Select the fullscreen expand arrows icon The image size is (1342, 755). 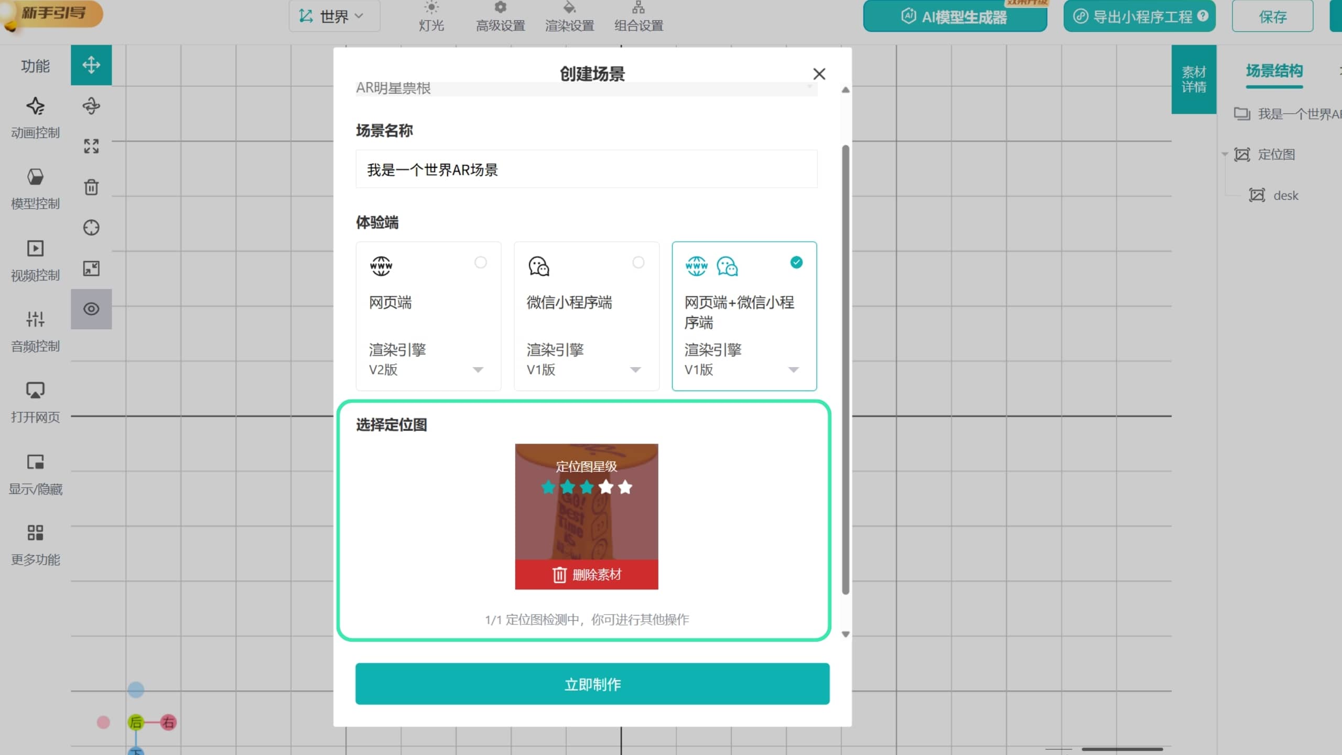91,146
